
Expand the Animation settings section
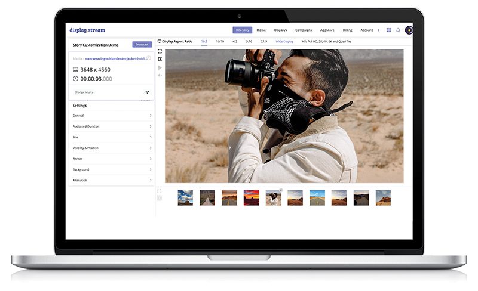[112, 181]
